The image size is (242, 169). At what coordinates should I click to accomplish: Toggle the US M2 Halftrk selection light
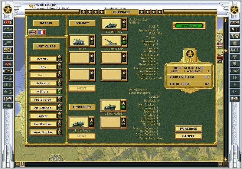(x=124, y=107)
